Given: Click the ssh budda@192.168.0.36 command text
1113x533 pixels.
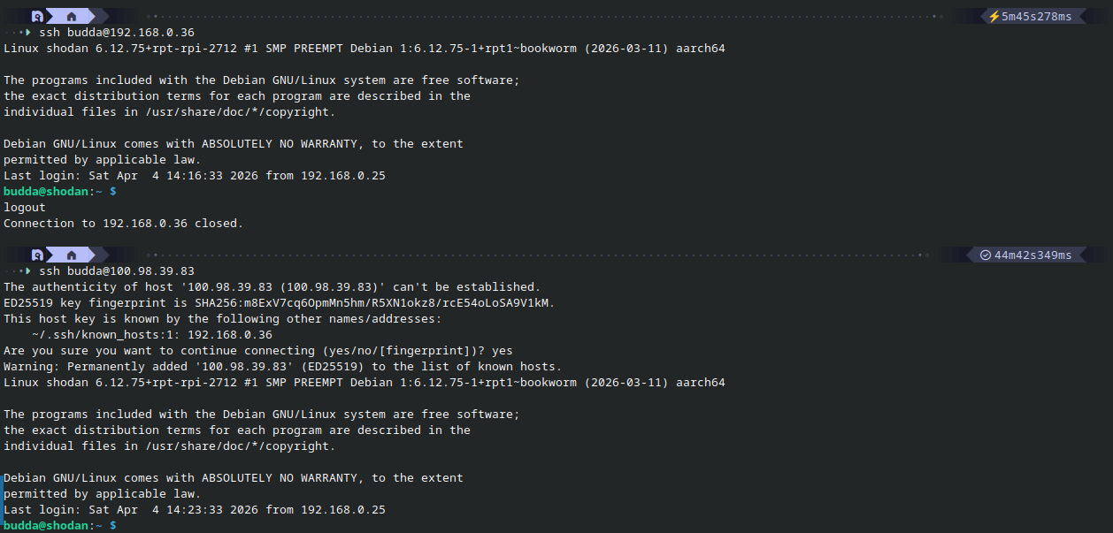Looking at the screenshot, I should click(117, 33).
